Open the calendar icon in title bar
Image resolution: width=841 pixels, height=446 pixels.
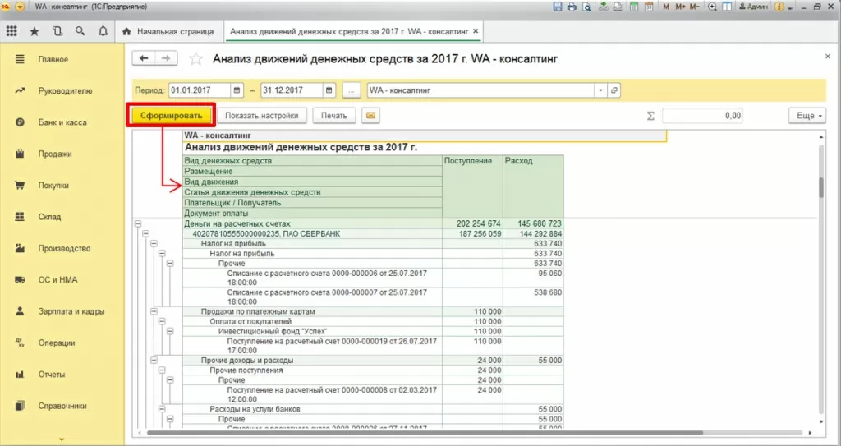pyautogui.click(x=649, y=7)
